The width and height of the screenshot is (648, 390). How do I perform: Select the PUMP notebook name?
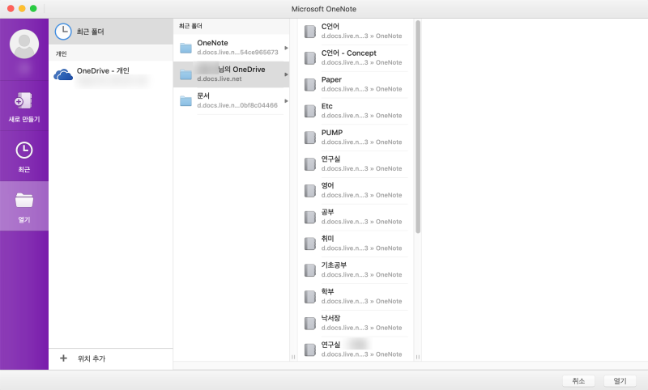[x=332, y=133]
